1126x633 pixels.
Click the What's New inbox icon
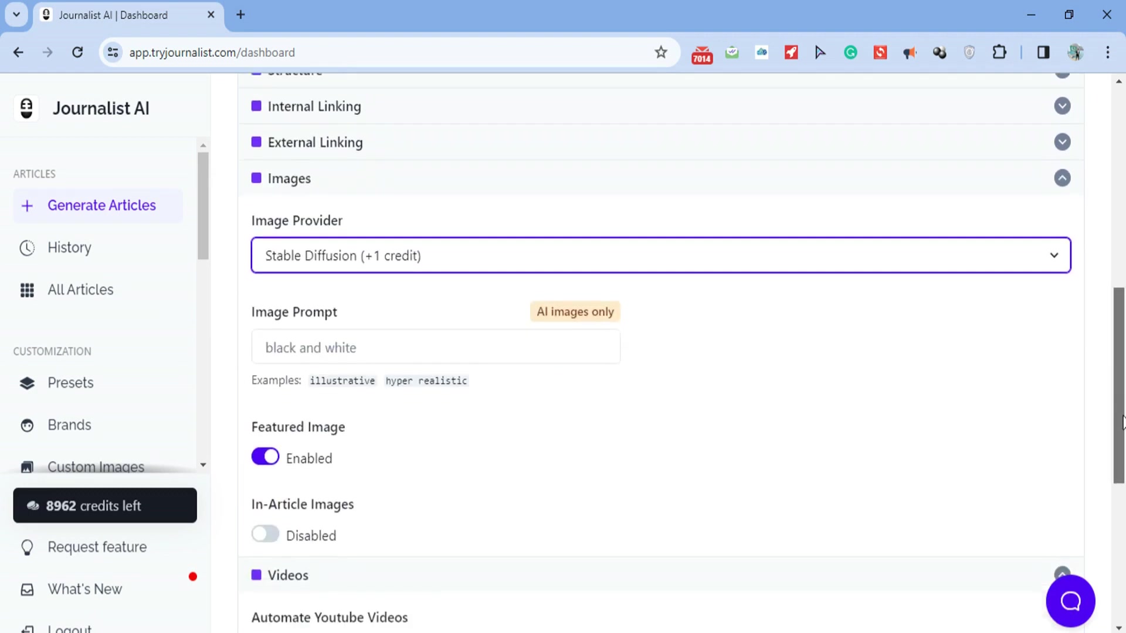(x=27, y=590)
